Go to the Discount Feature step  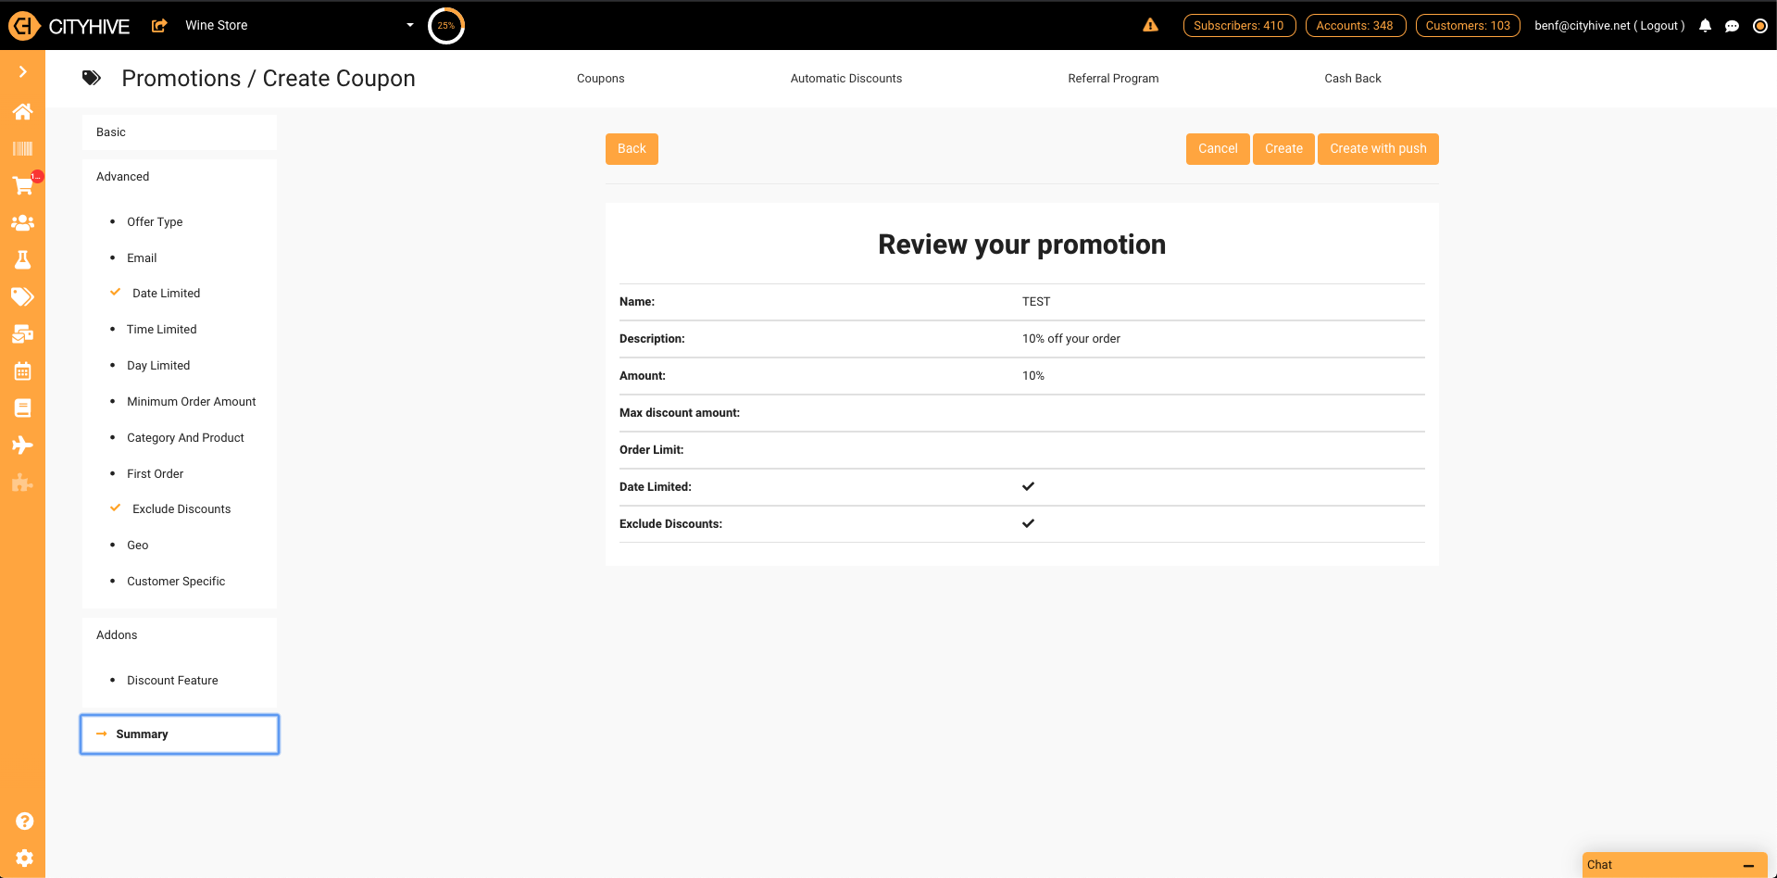172,681
